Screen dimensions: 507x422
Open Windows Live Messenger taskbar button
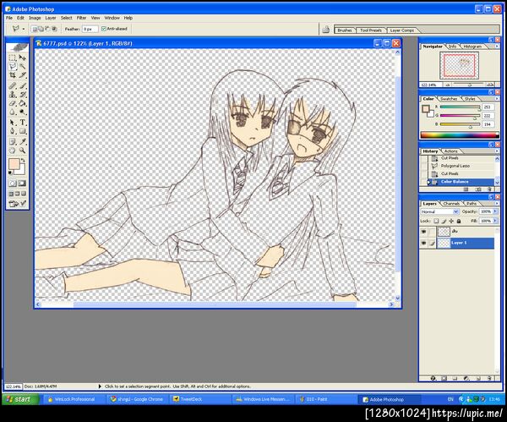263,399
